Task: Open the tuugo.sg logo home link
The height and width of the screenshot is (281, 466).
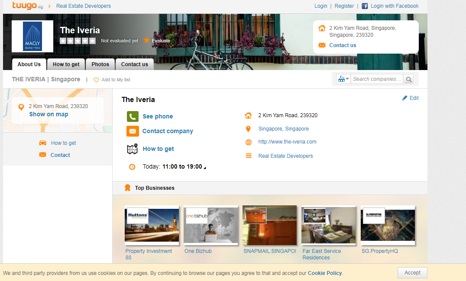Action: [27, 6]
